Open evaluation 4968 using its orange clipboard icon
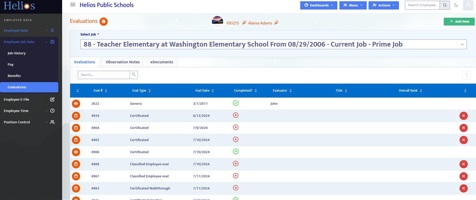The width and height of the screenshot is (476, 200). coord(76,164)
